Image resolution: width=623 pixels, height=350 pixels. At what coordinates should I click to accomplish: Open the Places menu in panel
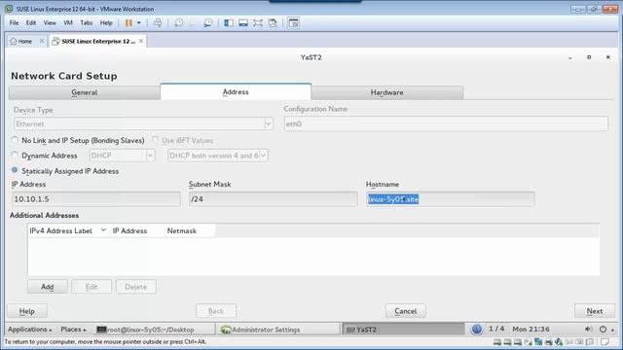73,330
